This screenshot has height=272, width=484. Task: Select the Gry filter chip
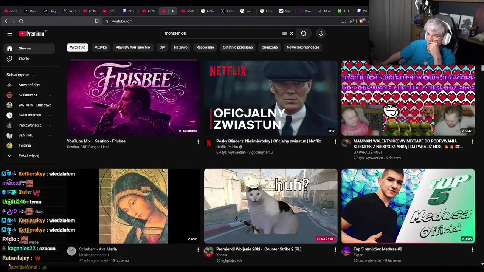tap(162, 48)
